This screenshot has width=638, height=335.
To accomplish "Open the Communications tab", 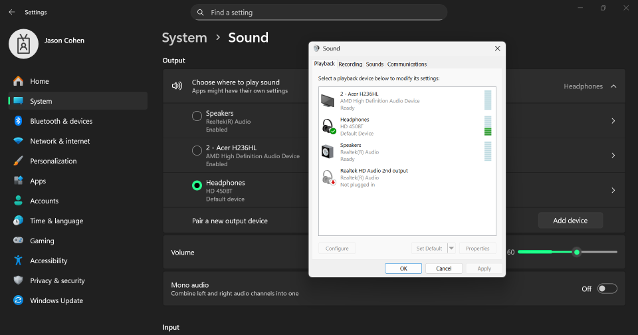I will pyautogui.click(x=407, y=64).
